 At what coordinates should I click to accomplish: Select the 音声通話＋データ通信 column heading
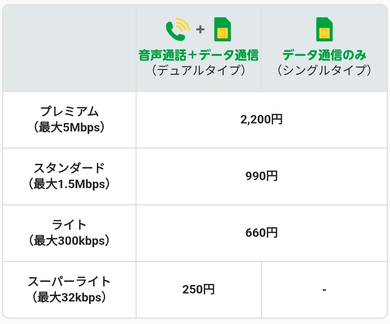[x=198, y=55]
